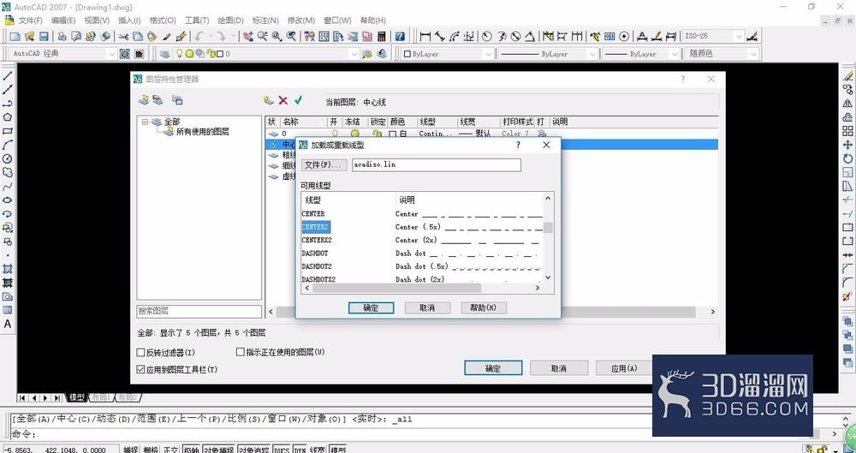Click the New drawing icon in the toolbar
This screenshot has height=453, width=856.
pos(15,37)
